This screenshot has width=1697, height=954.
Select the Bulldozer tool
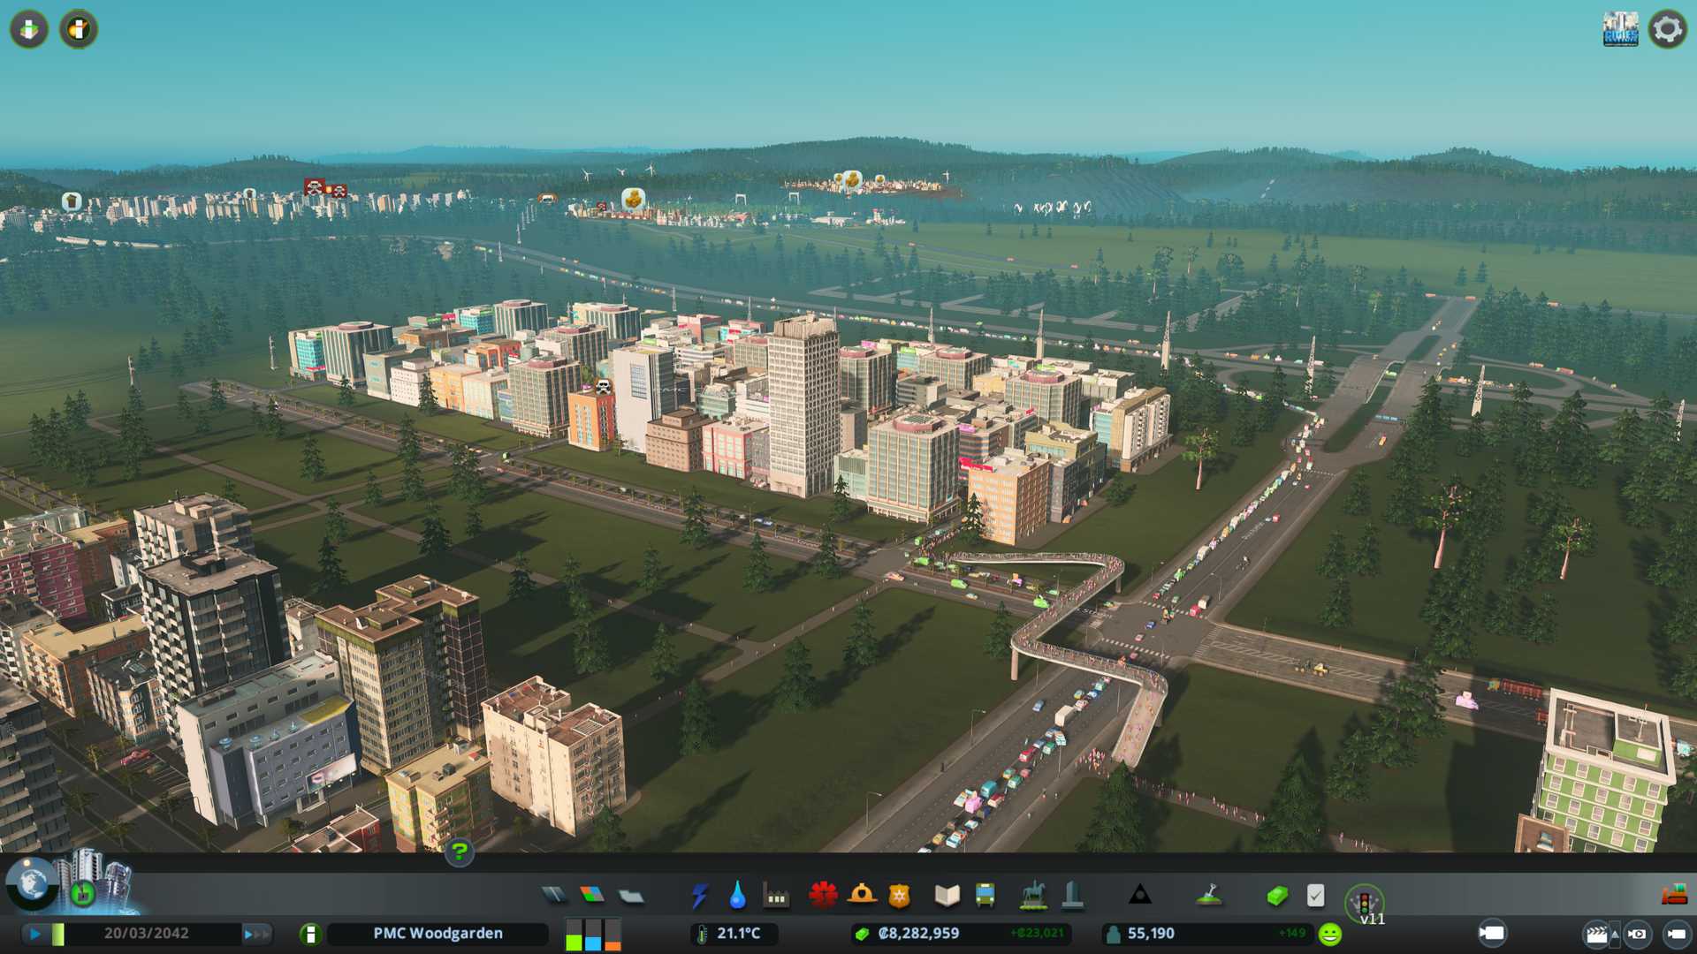coord(1674,896)
